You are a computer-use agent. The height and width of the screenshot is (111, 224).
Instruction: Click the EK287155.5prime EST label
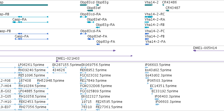click(x=67, y=65)
